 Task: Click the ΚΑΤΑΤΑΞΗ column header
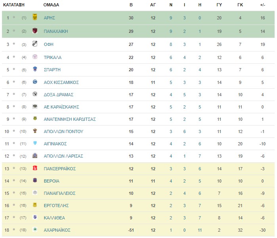14,5
